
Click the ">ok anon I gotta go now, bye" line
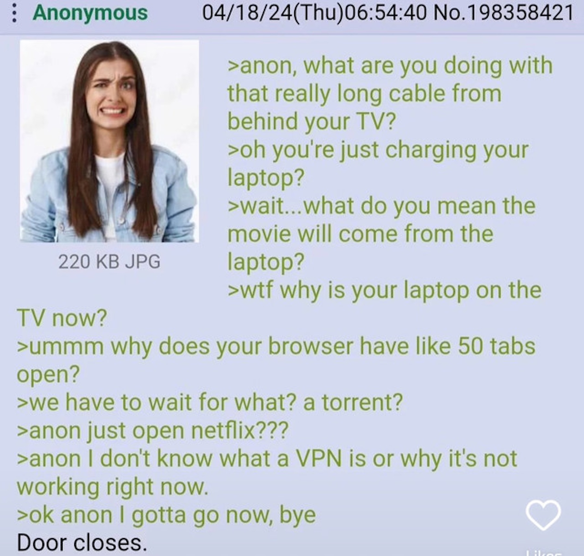tap(166, 515)
